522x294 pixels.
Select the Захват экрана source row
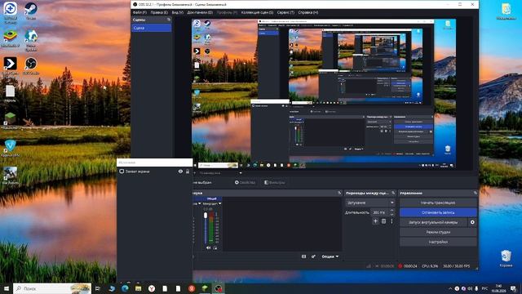[154, 171]
